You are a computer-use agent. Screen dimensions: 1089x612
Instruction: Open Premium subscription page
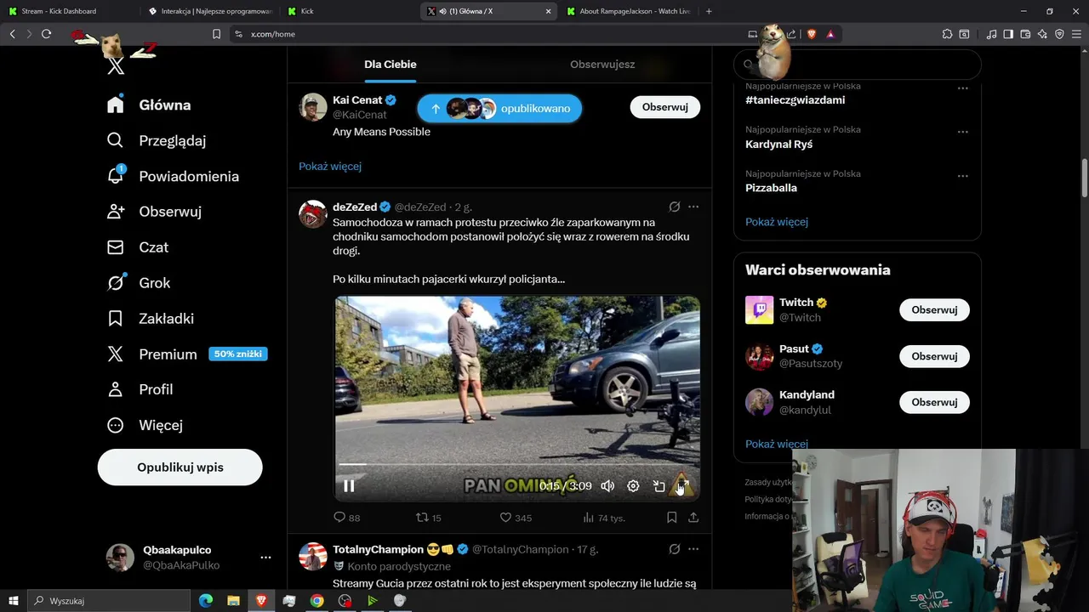pyautogui.click(x=186, y=354)
